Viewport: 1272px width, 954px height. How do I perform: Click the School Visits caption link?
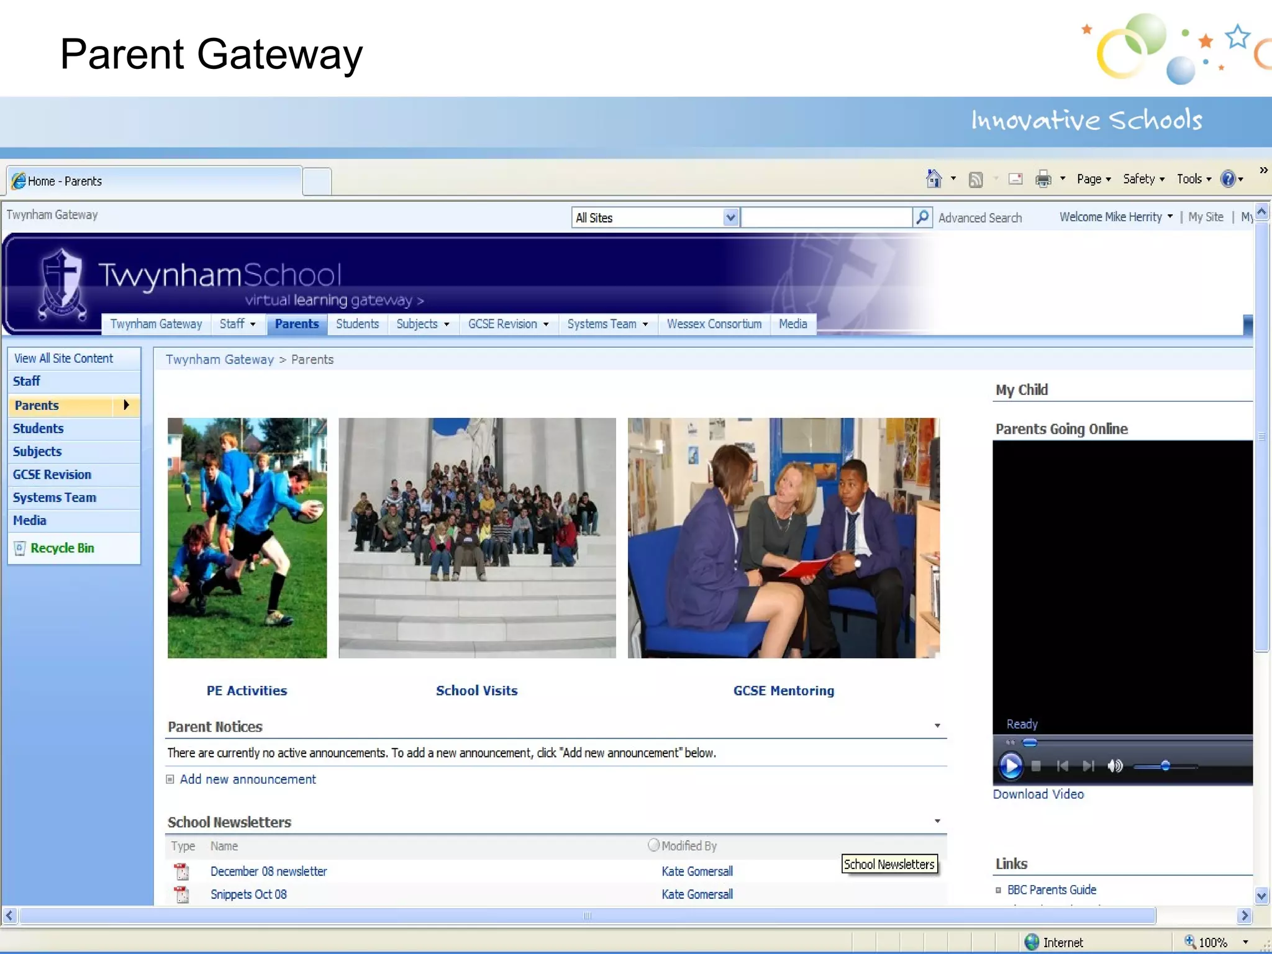point(476,691)
